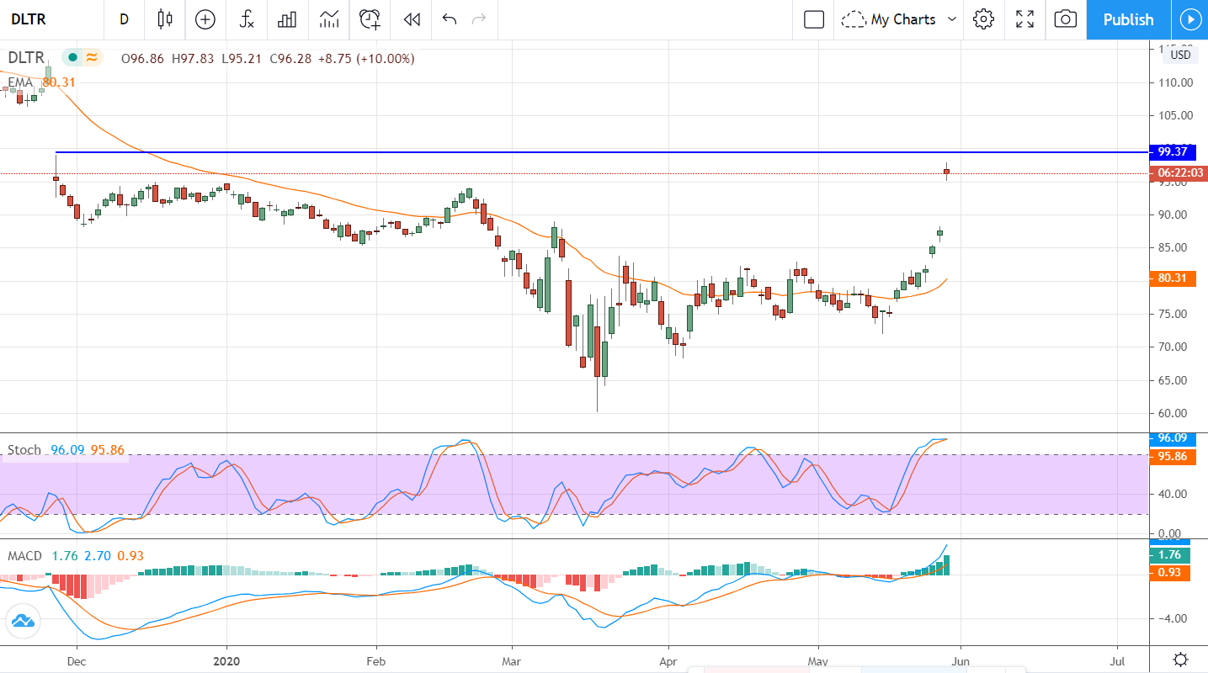Open the fx Indicators menu
Screen dimensions: 1208x673
pyautogui.click(x=247, y=19)
